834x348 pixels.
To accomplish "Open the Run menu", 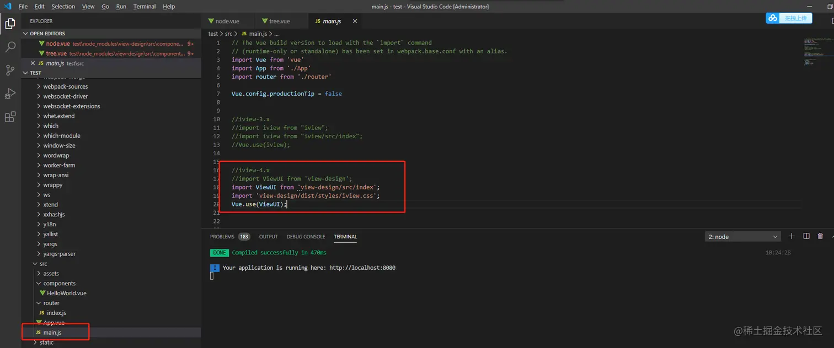I will (x=121, y=7).
